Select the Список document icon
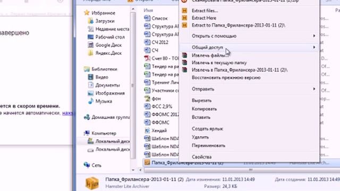The height and width of the screenshot is (191, 340). [x=147, y=18]
